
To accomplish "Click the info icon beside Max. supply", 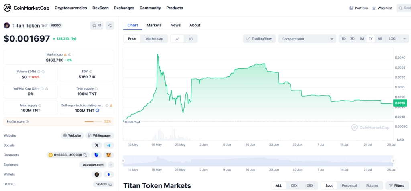I will pyautogui.click(x=40, y=105).
